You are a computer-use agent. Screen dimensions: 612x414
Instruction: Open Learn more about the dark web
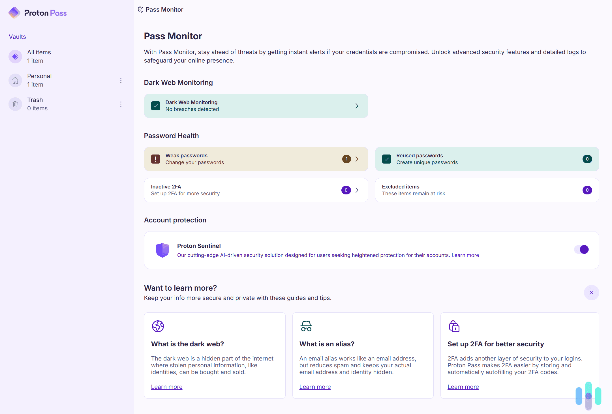point(166,387)
